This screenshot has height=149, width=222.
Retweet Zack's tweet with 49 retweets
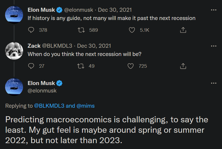pos(81,66)
